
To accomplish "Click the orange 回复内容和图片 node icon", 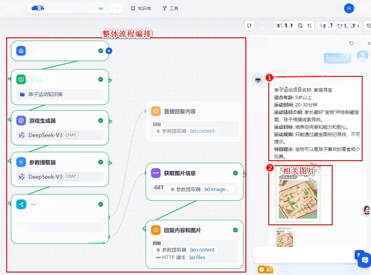I will 156,230.
